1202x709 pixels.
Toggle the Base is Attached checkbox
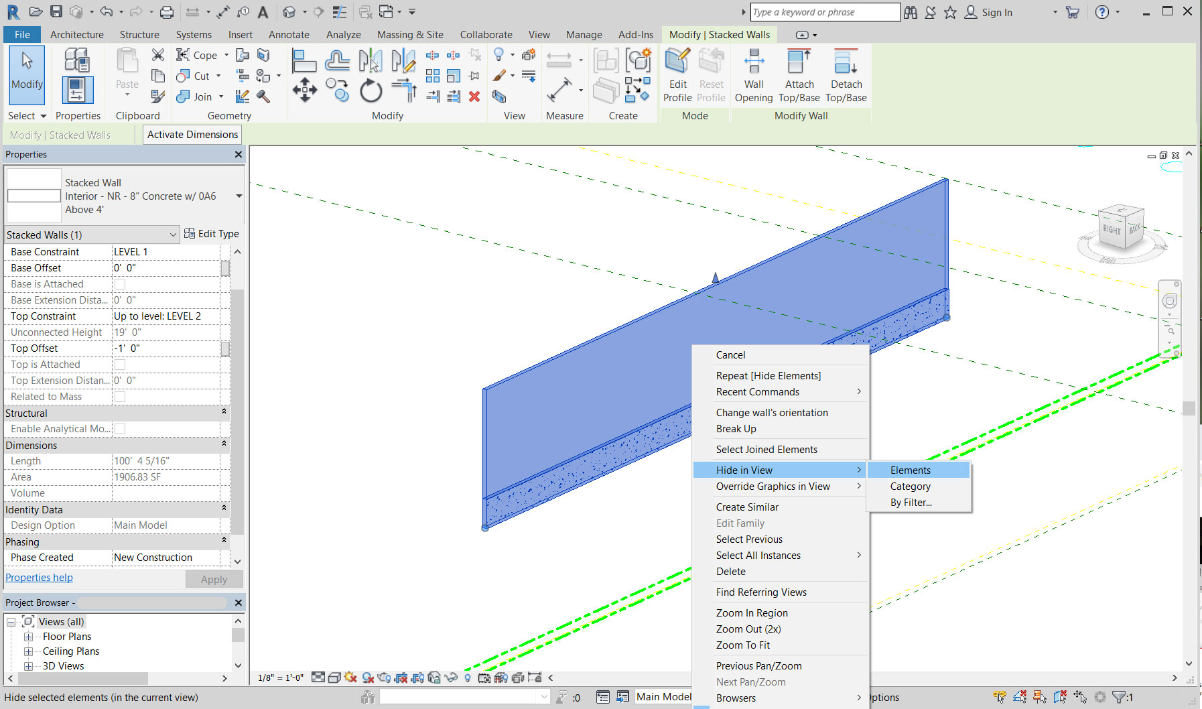[x=121, y=283]
